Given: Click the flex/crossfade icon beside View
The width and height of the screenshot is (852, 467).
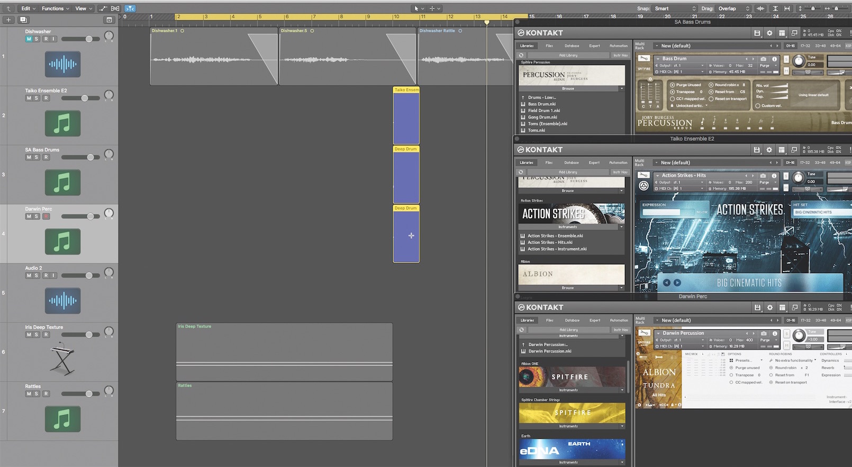Looking at the screenshot, I should (115, 8).
